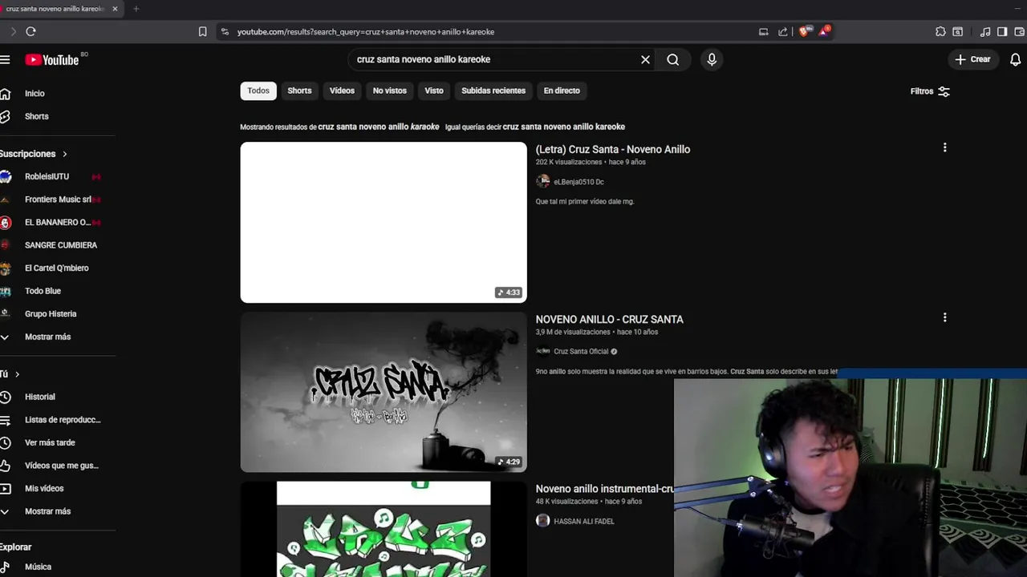Bookmark this page icon

[202, 32]
